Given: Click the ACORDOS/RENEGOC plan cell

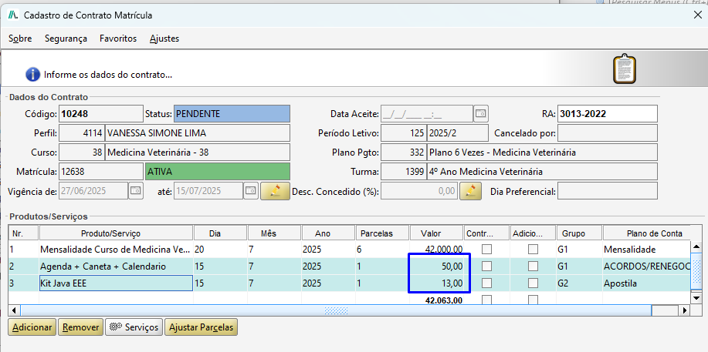Looking at the screenshot, I should 646,267.
